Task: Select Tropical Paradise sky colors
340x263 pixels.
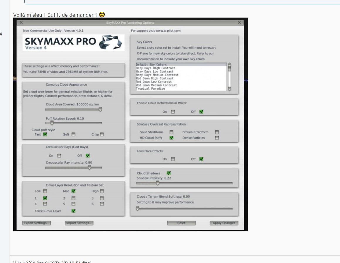Action: pyautogui.click(x=181, y=89)
